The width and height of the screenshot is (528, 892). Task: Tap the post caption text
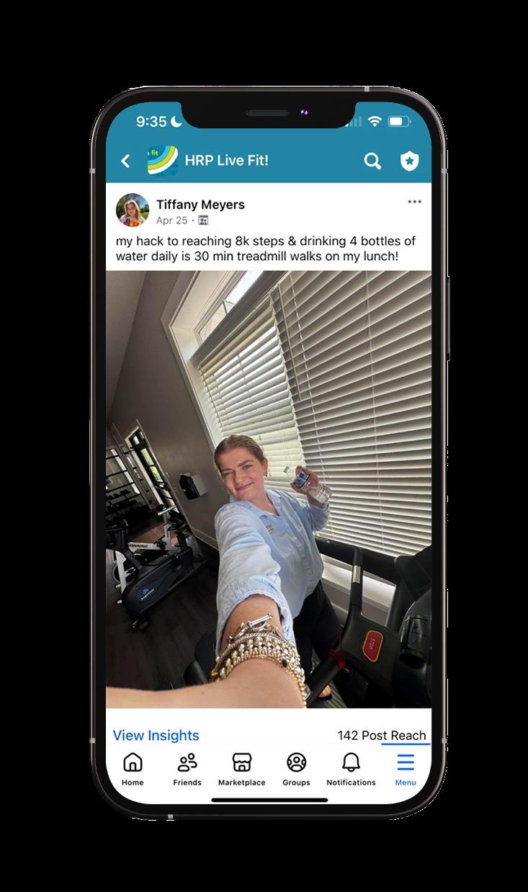(266, 248)
